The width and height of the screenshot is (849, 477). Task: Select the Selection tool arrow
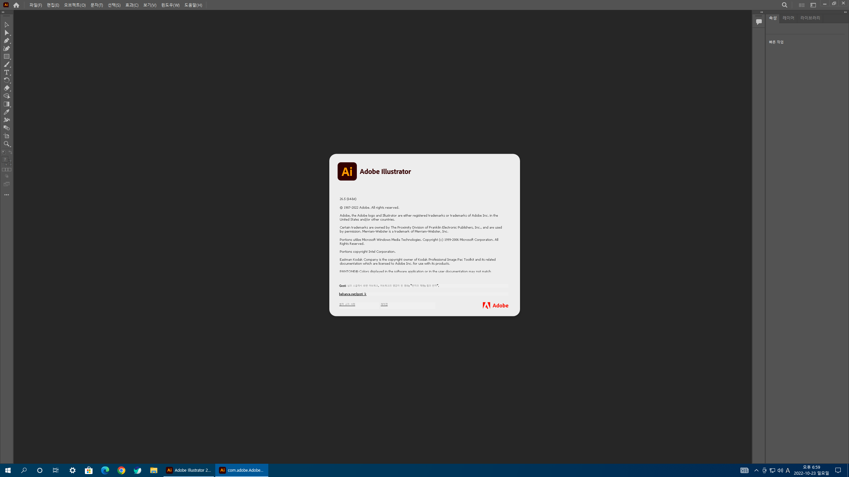(x=6, y=25)
